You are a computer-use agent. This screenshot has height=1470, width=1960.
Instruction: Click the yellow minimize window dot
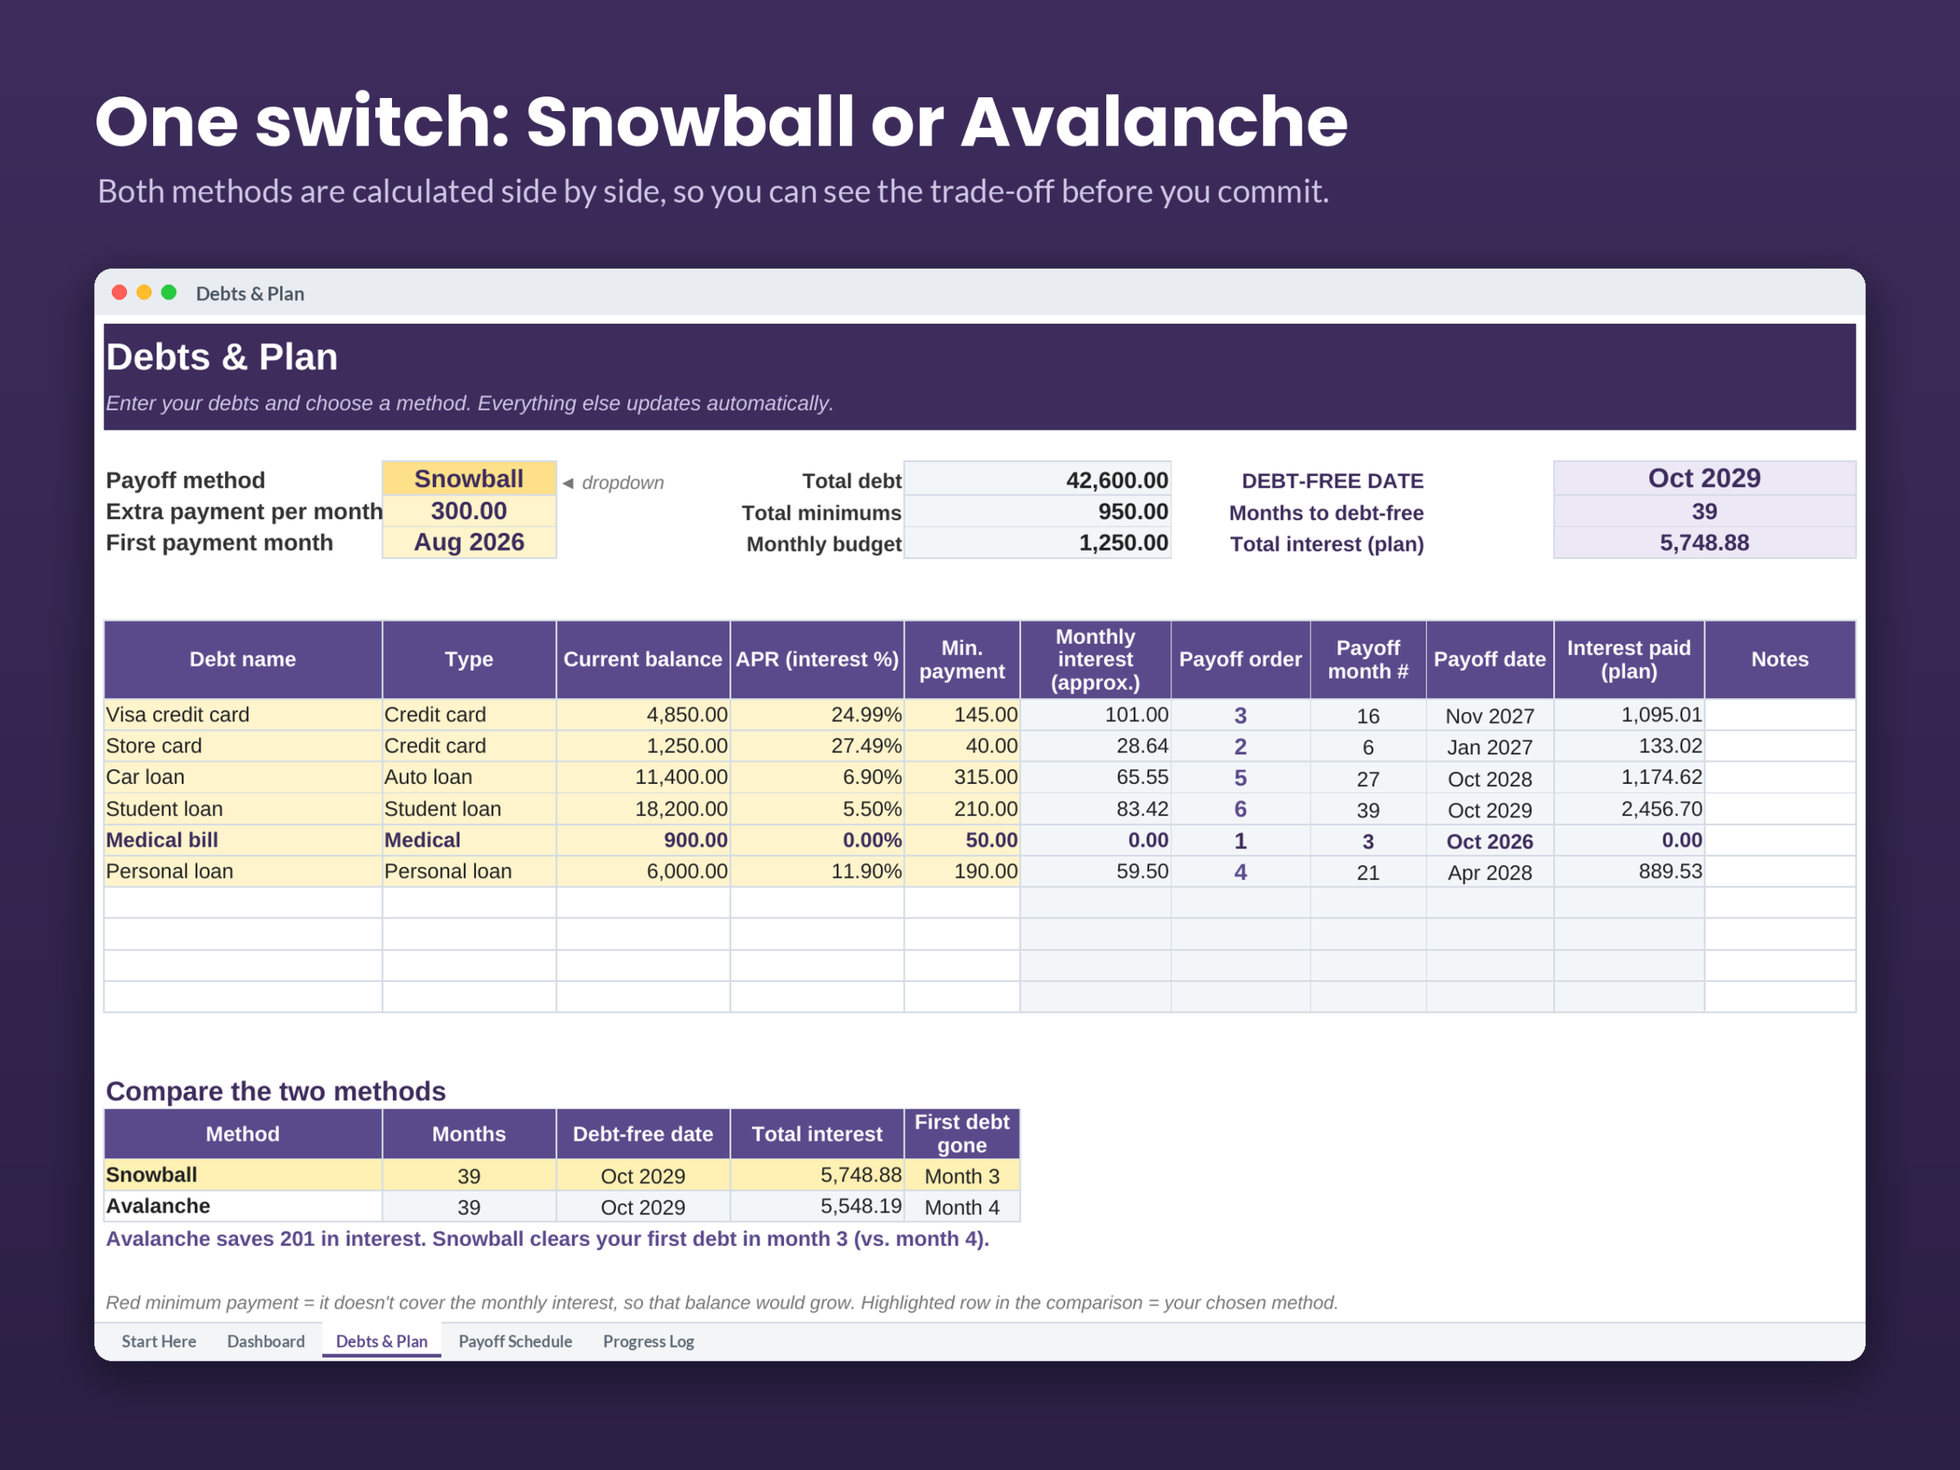[x=145, y=292]
